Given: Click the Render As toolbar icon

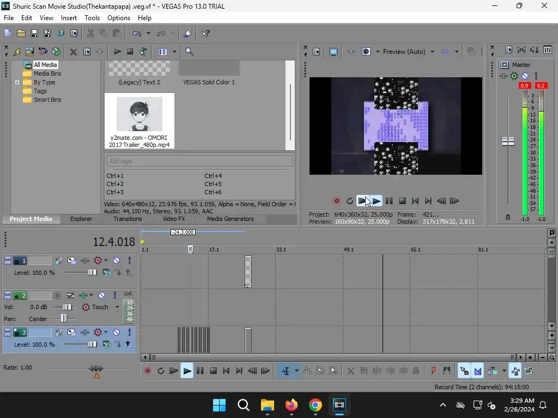Looking at the screenshot, I should (x=60, y=33).
